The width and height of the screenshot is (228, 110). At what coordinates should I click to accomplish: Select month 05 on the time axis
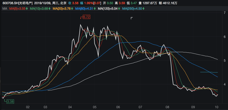(x=94, y=107)
